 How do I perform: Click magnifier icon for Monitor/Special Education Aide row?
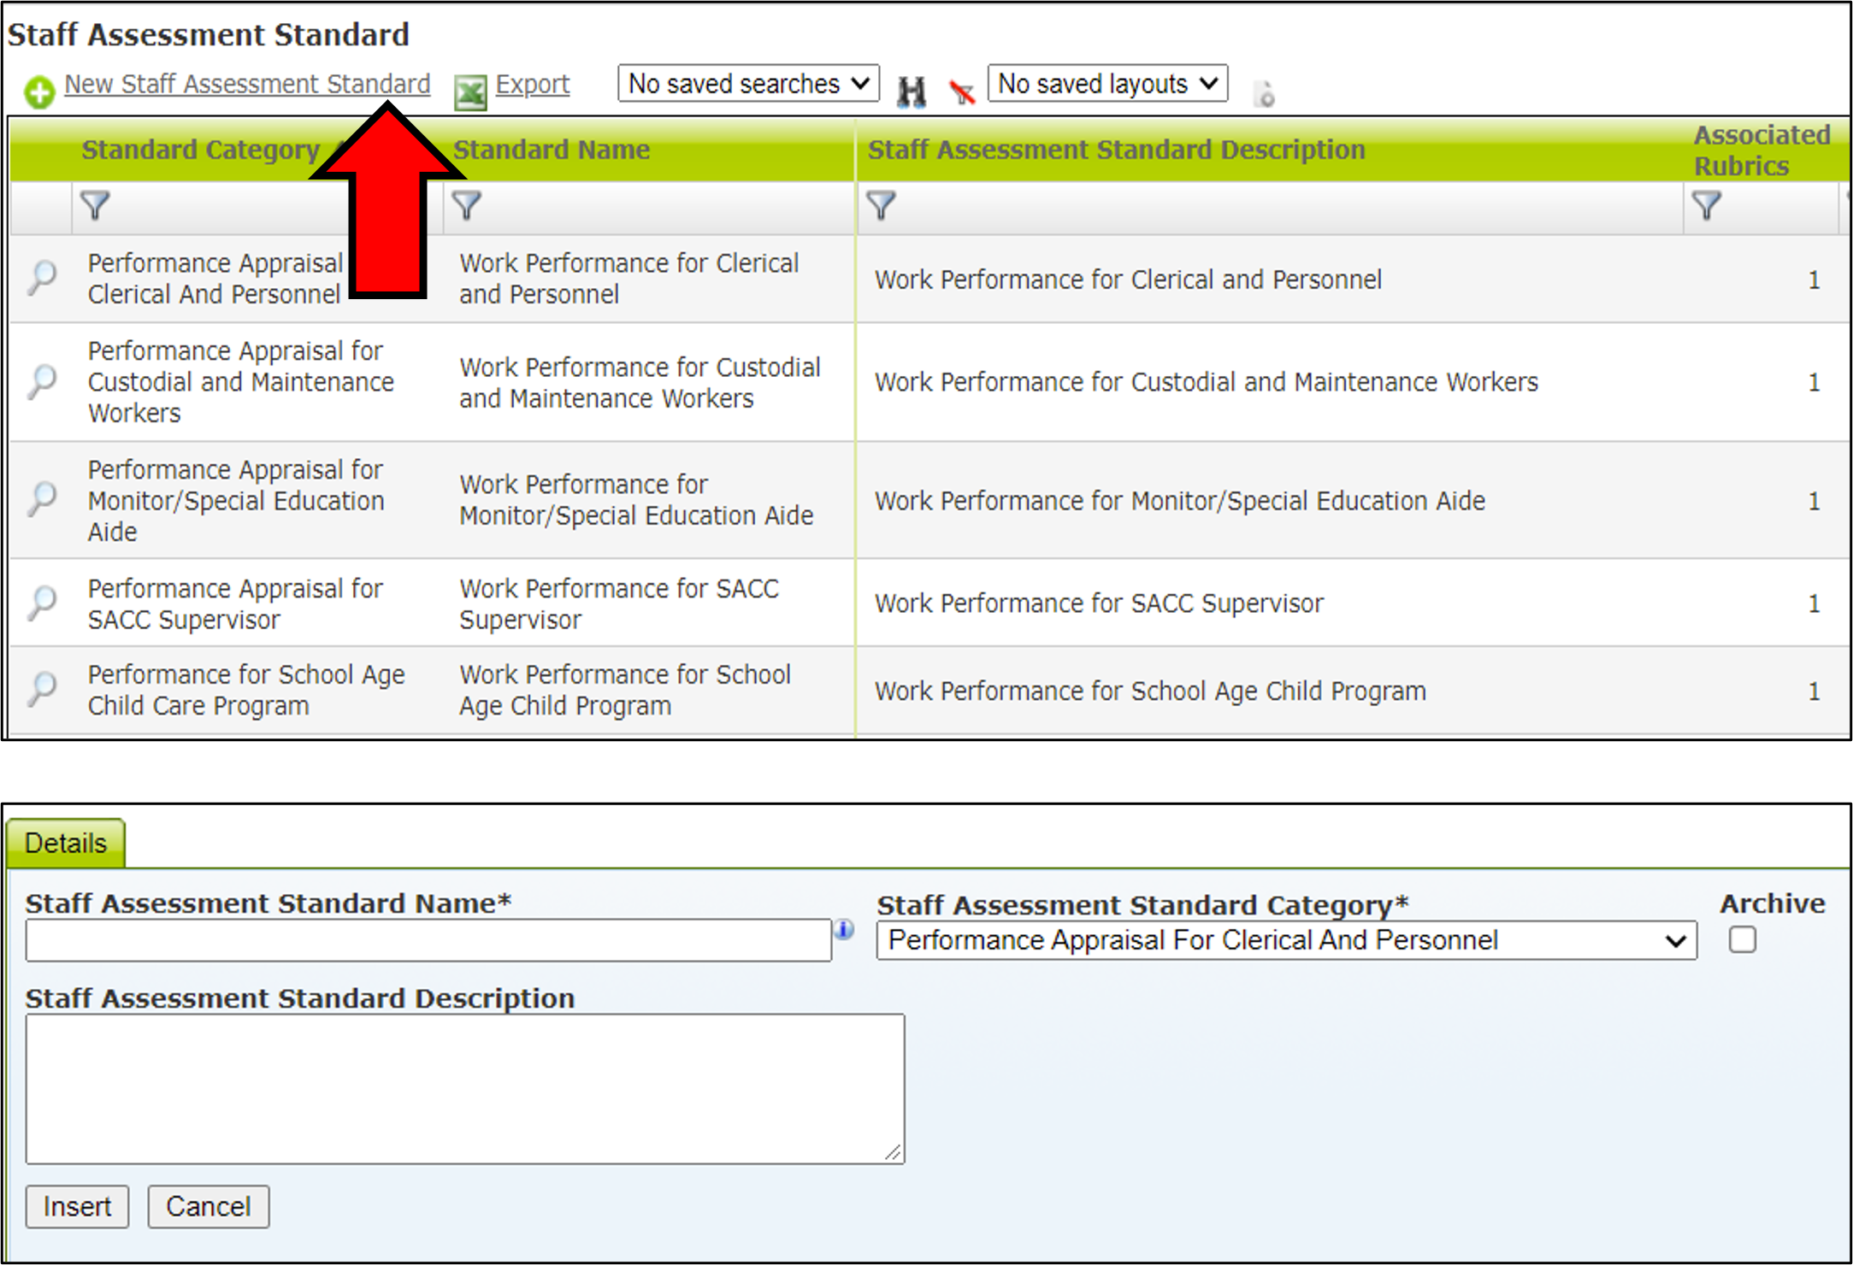(41, 500)
